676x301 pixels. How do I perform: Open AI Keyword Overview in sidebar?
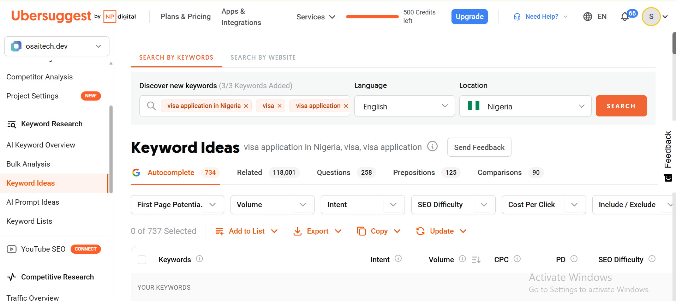point(41,145)
